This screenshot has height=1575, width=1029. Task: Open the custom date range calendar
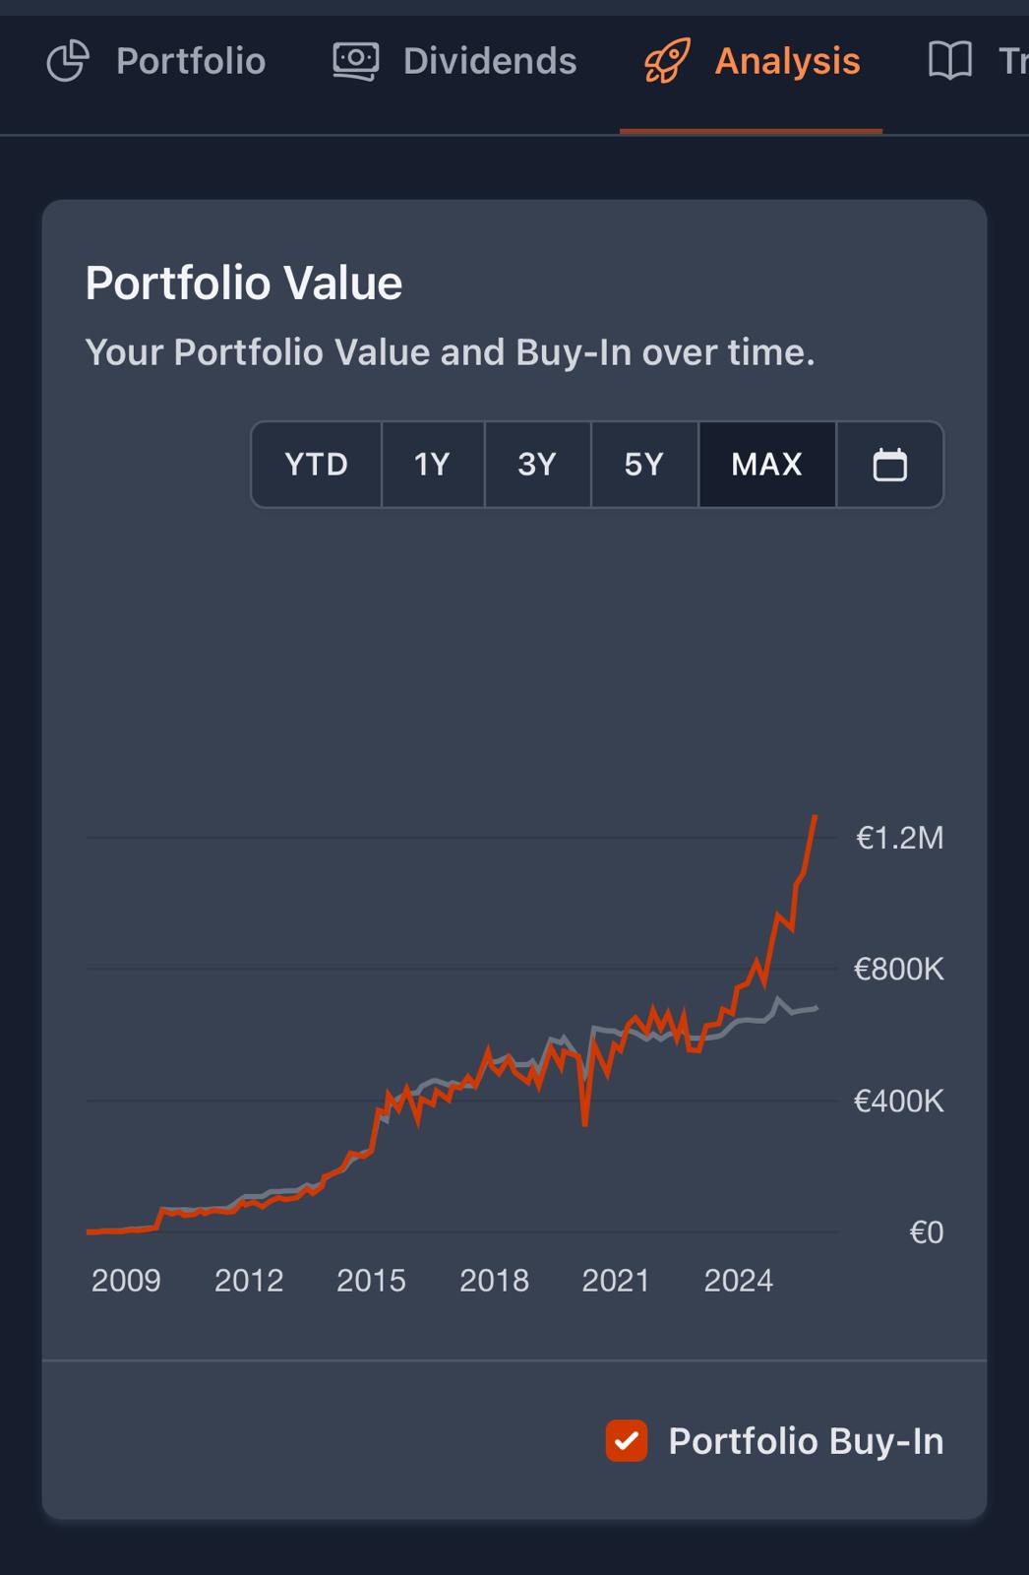(x=889, y=465)
